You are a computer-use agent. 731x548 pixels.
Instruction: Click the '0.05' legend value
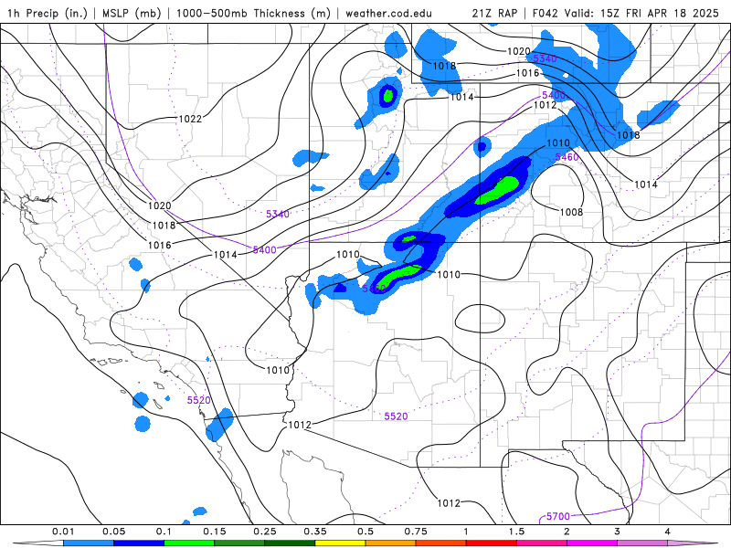pos(113,532)
